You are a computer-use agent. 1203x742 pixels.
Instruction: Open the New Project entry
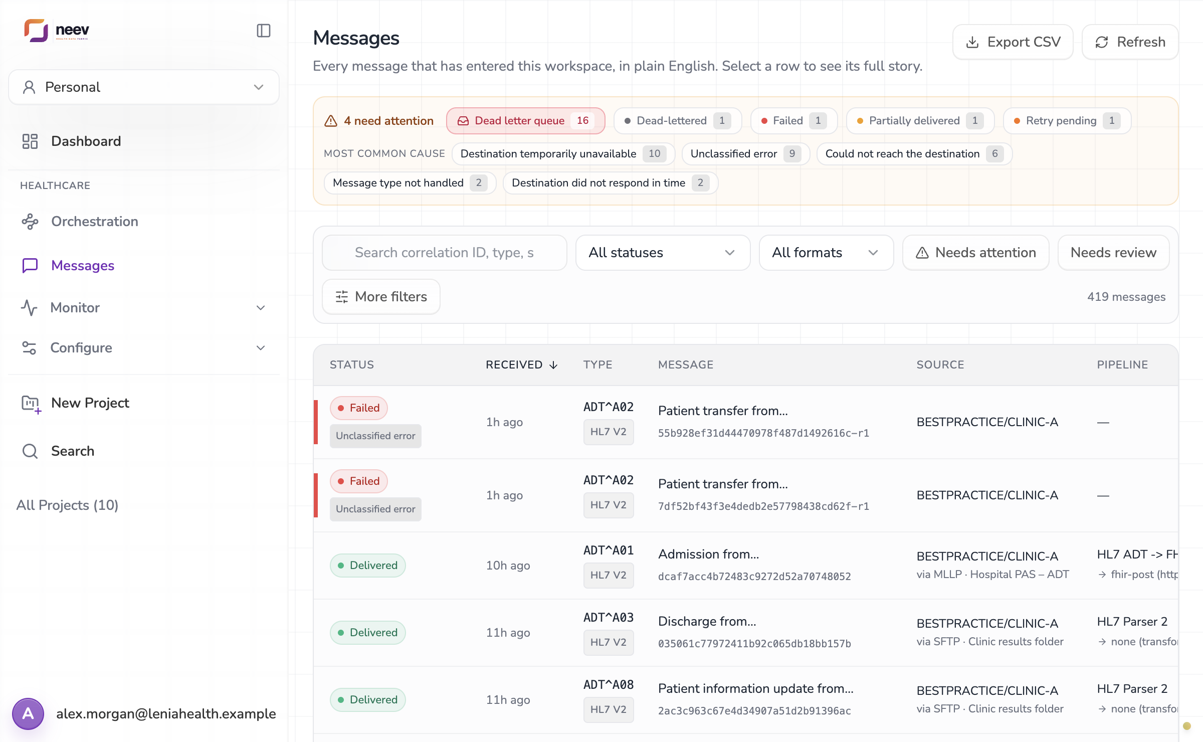click(144, 403)
